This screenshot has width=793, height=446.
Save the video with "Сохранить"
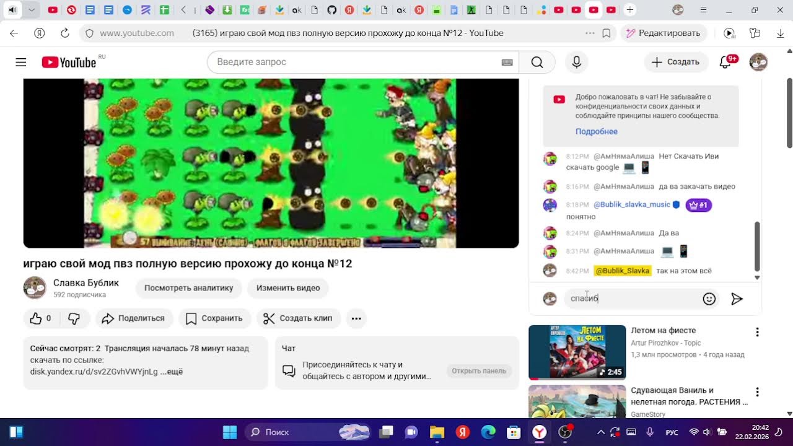point(214,318)
